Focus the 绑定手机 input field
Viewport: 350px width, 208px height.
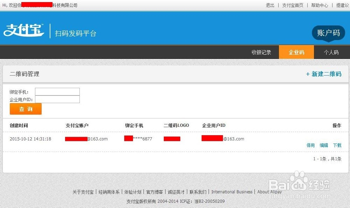(x=57, y=92)
